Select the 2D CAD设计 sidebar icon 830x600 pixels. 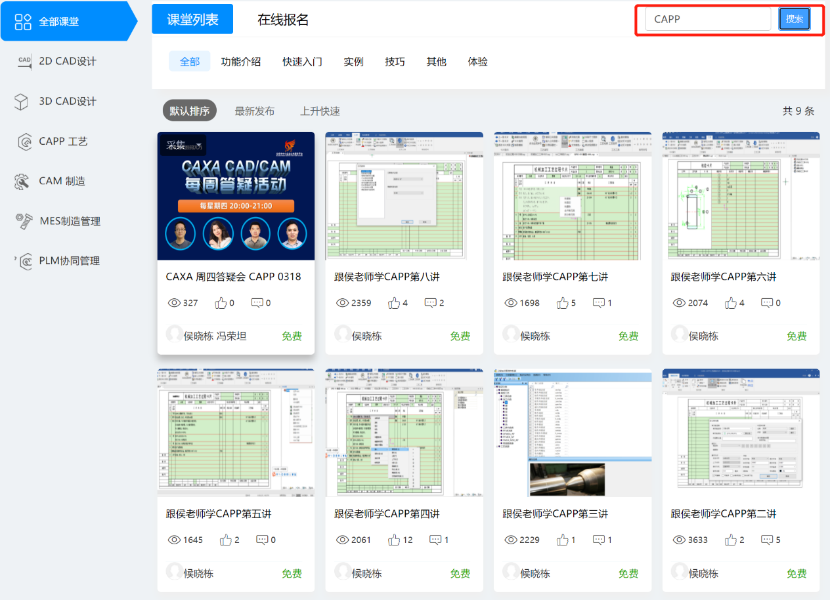click(x=24, y=61)
